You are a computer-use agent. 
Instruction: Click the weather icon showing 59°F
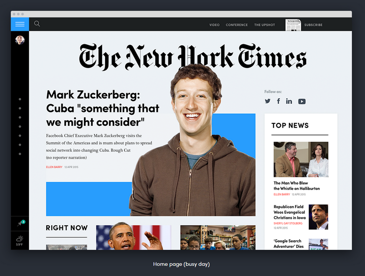20,241
